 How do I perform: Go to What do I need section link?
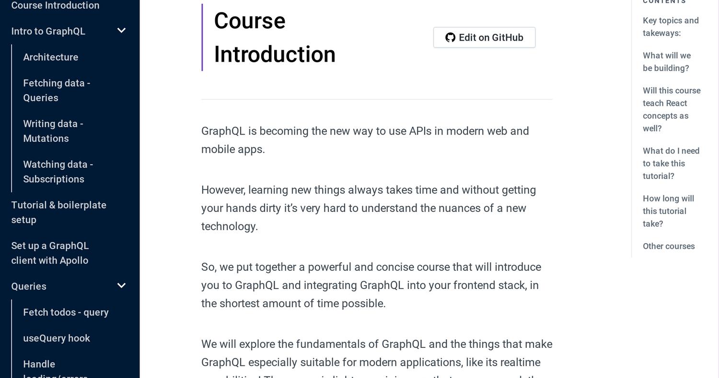[671, 163]
